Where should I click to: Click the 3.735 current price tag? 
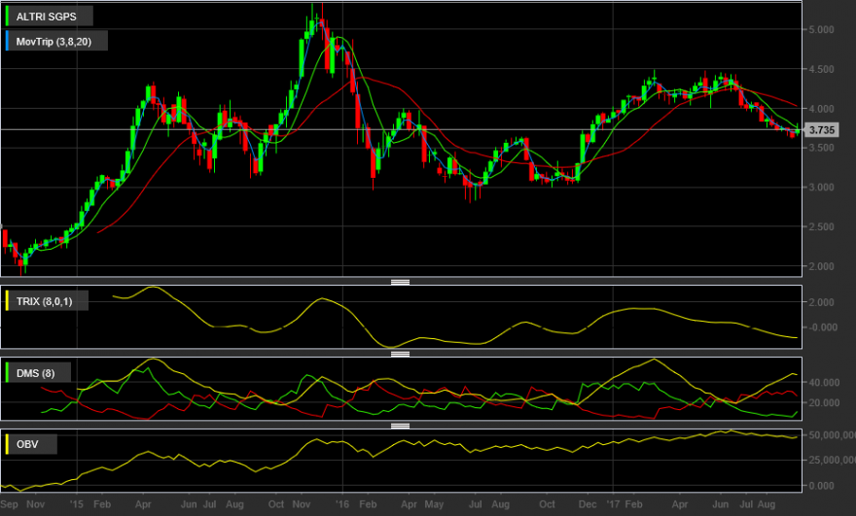coord(821,130)
